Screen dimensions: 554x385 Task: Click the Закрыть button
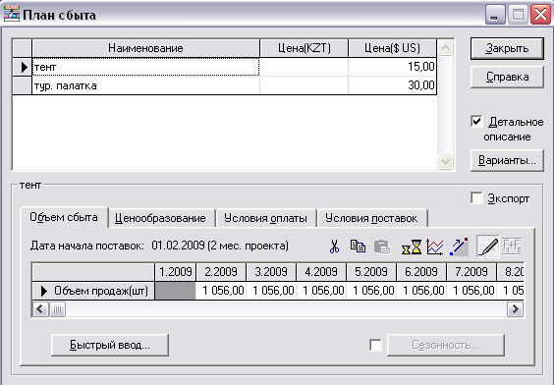pos(507,48)
